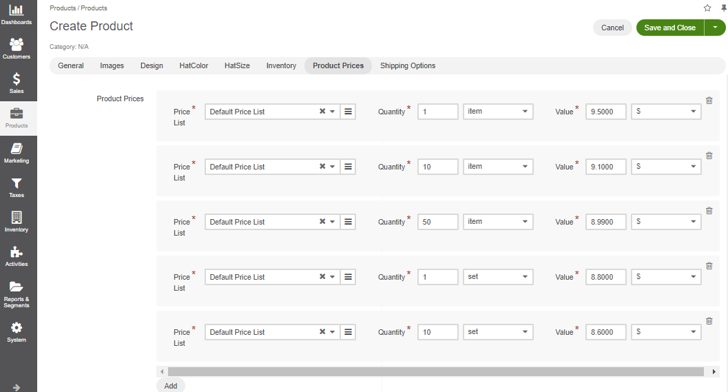Open the currency dropdown in the first row
This screenshot has width=728, height=392.
666,112
